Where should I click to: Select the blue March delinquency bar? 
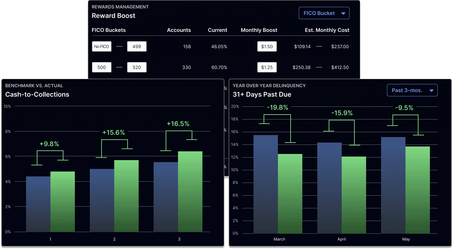point(266,184)
